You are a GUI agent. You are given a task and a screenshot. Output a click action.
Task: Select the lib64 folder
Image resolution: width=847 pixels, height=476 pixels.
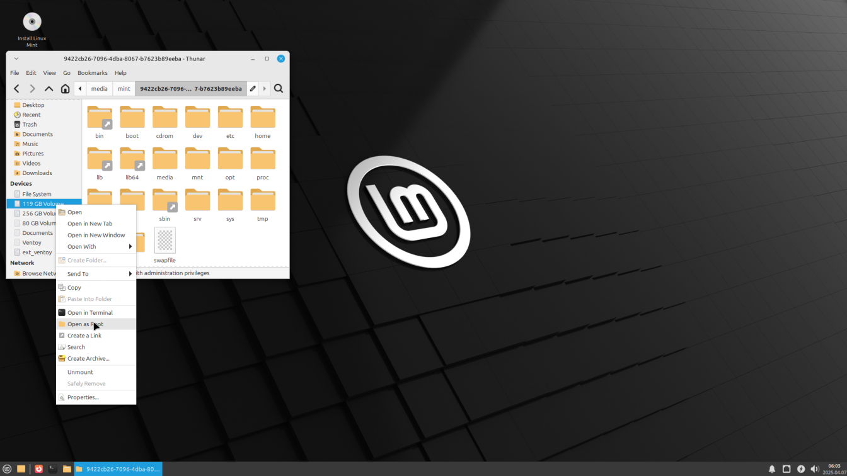[x=132, y=164]
